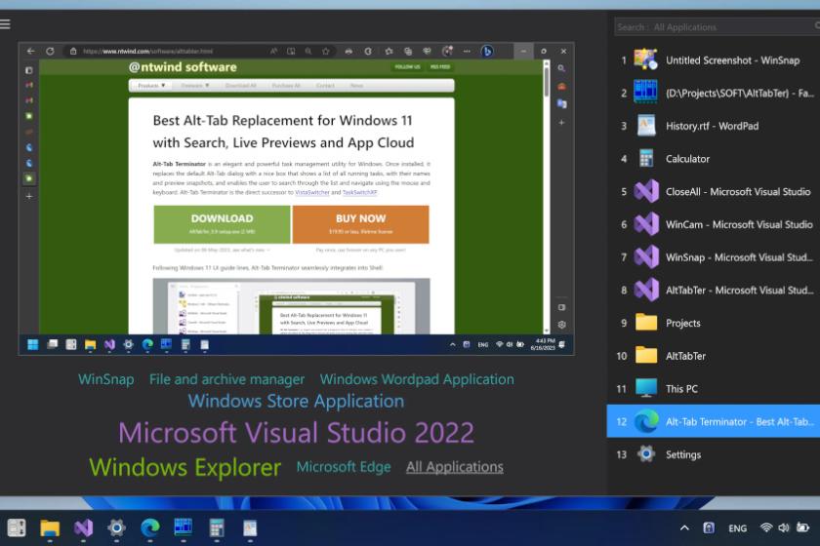The width and height of the screenshot is (820, 546).
Task: Switch to the Projects folder window
Action: 714,323
